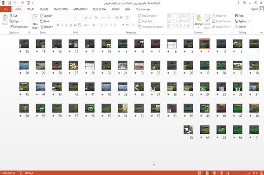Viewport: 264px width, 175px height.
Task: Click the spell check icon in status bar
Action: coord(20,173)
